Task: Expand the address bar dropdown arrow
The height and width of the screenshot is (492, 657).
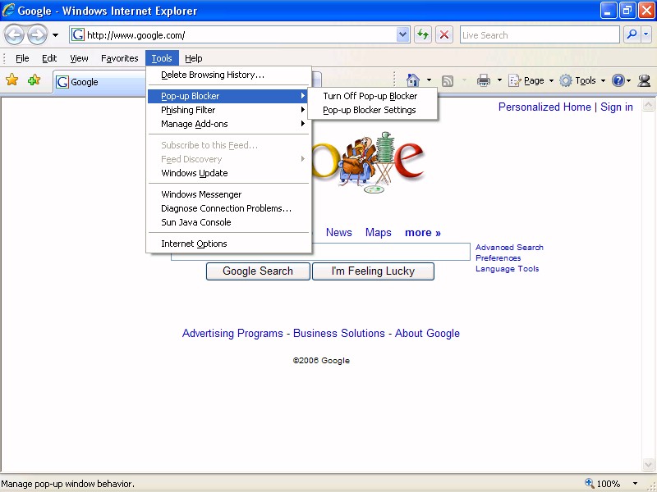Action: 403,34
